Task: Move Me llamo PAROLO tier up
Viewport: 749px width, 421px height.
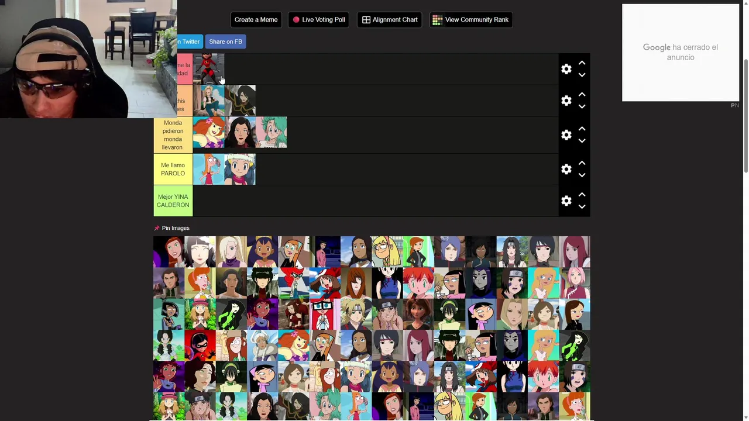Action: pos(582,163)
